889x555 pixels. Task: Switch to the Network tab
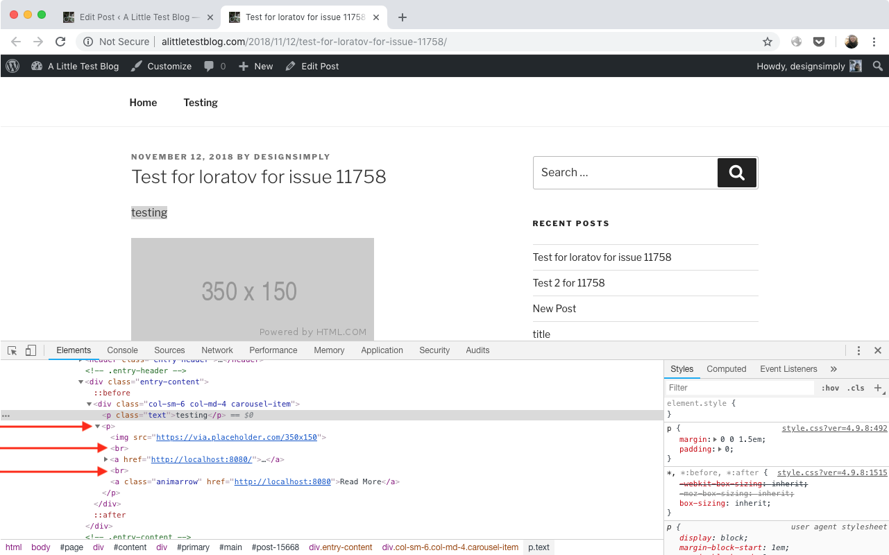point(217,350)
